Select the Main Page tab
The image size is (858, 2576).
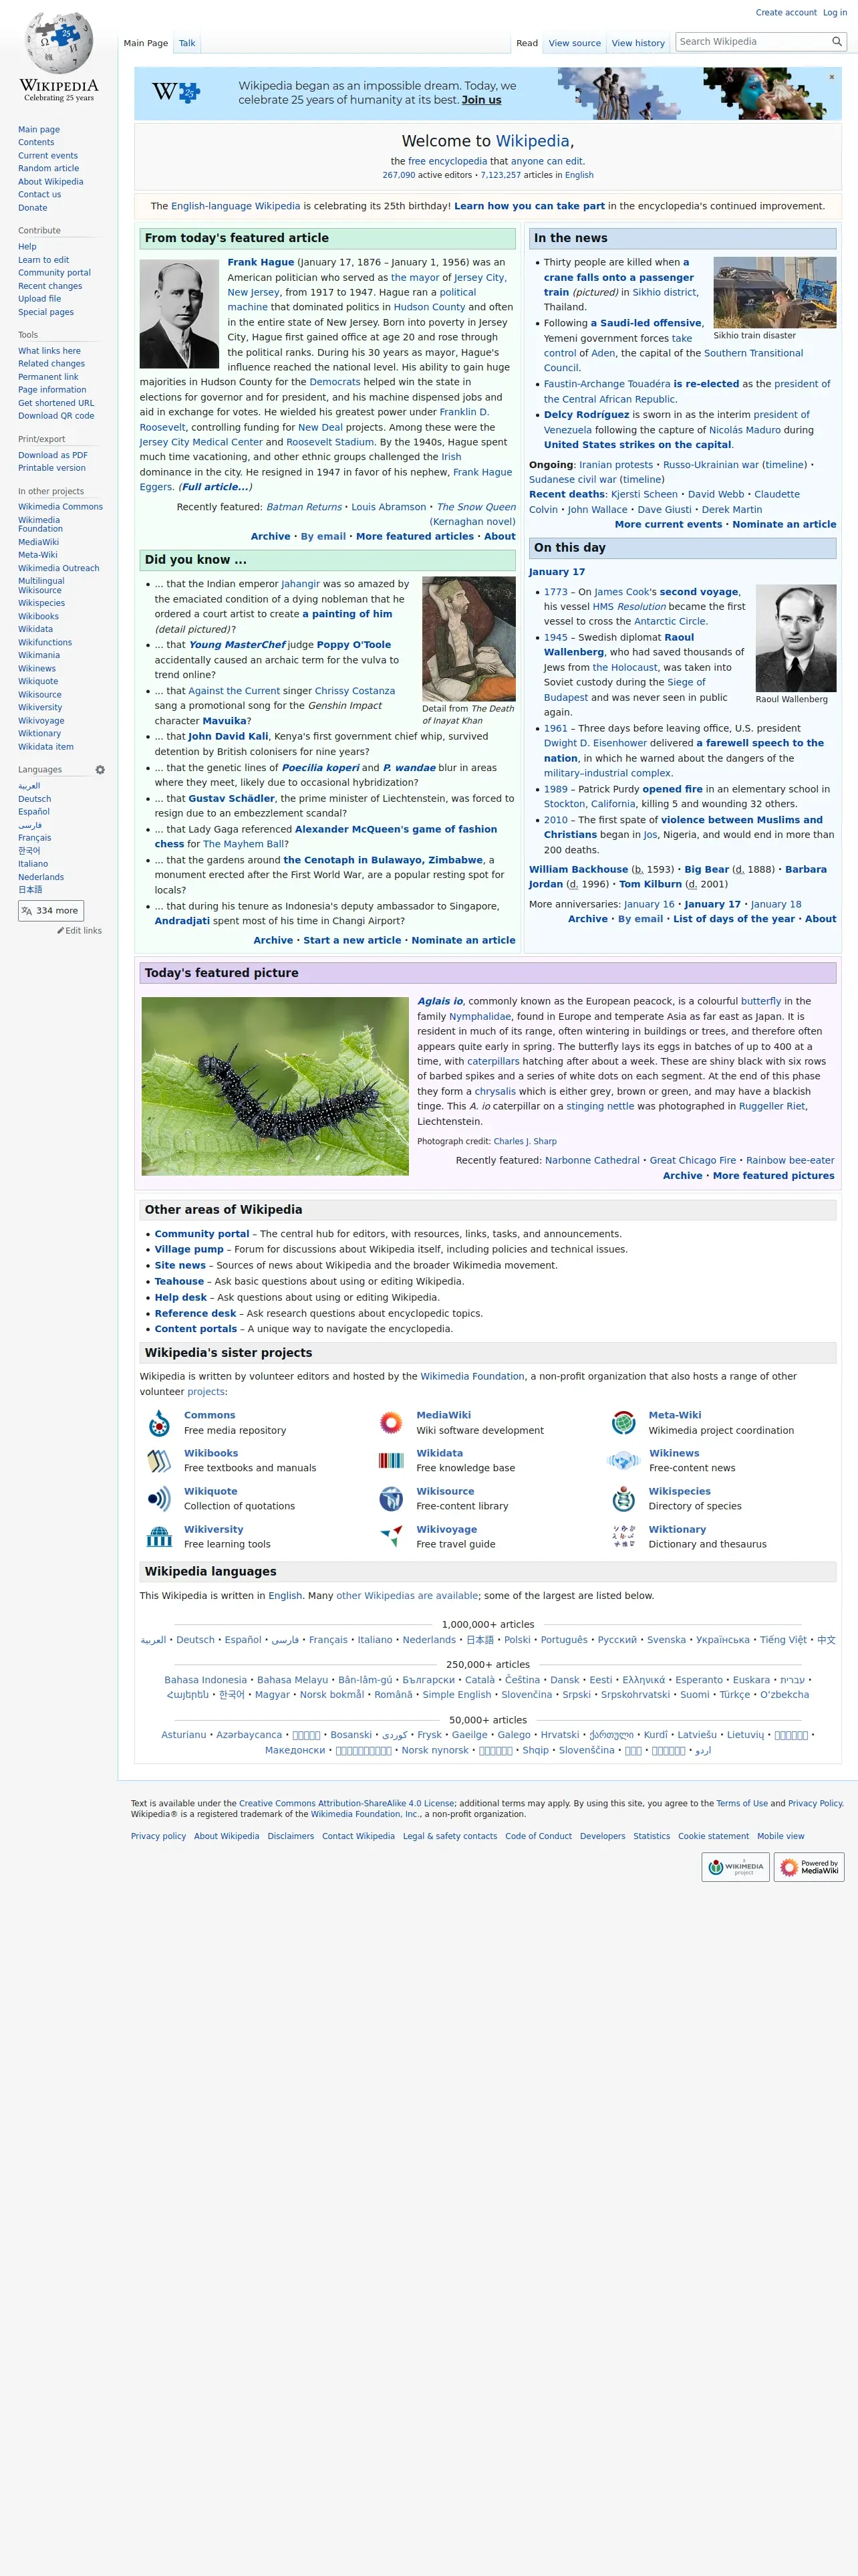(x=146, y=43)
